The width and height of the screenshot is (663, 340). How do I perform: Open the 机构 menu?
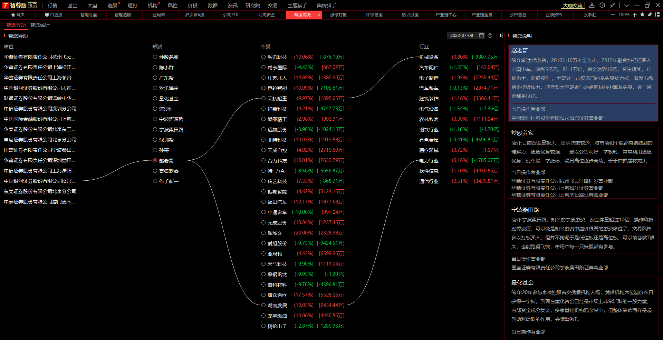[153, 6]
